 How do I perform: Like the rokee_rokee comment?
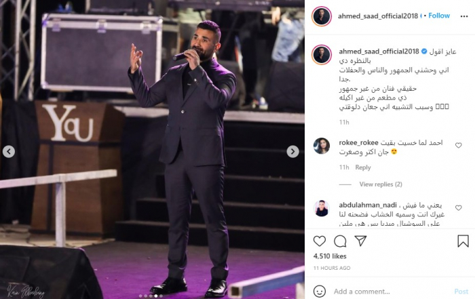(x=458, y=145)
